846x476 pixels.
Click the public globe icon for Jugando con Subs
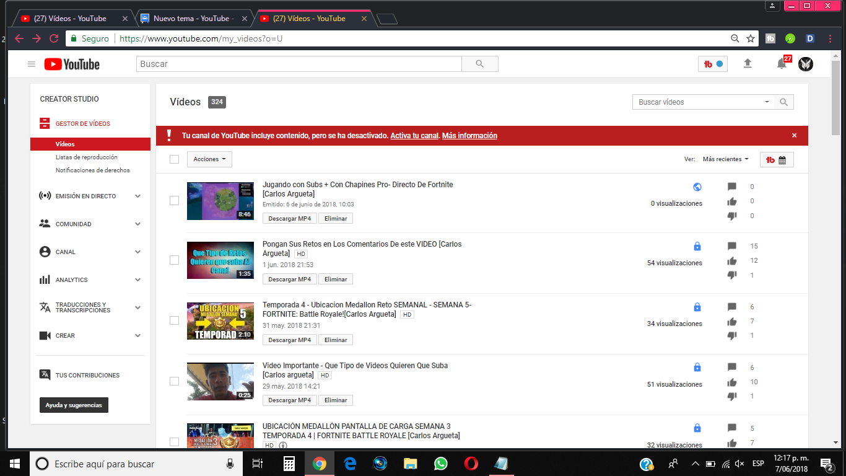point(697,187)
